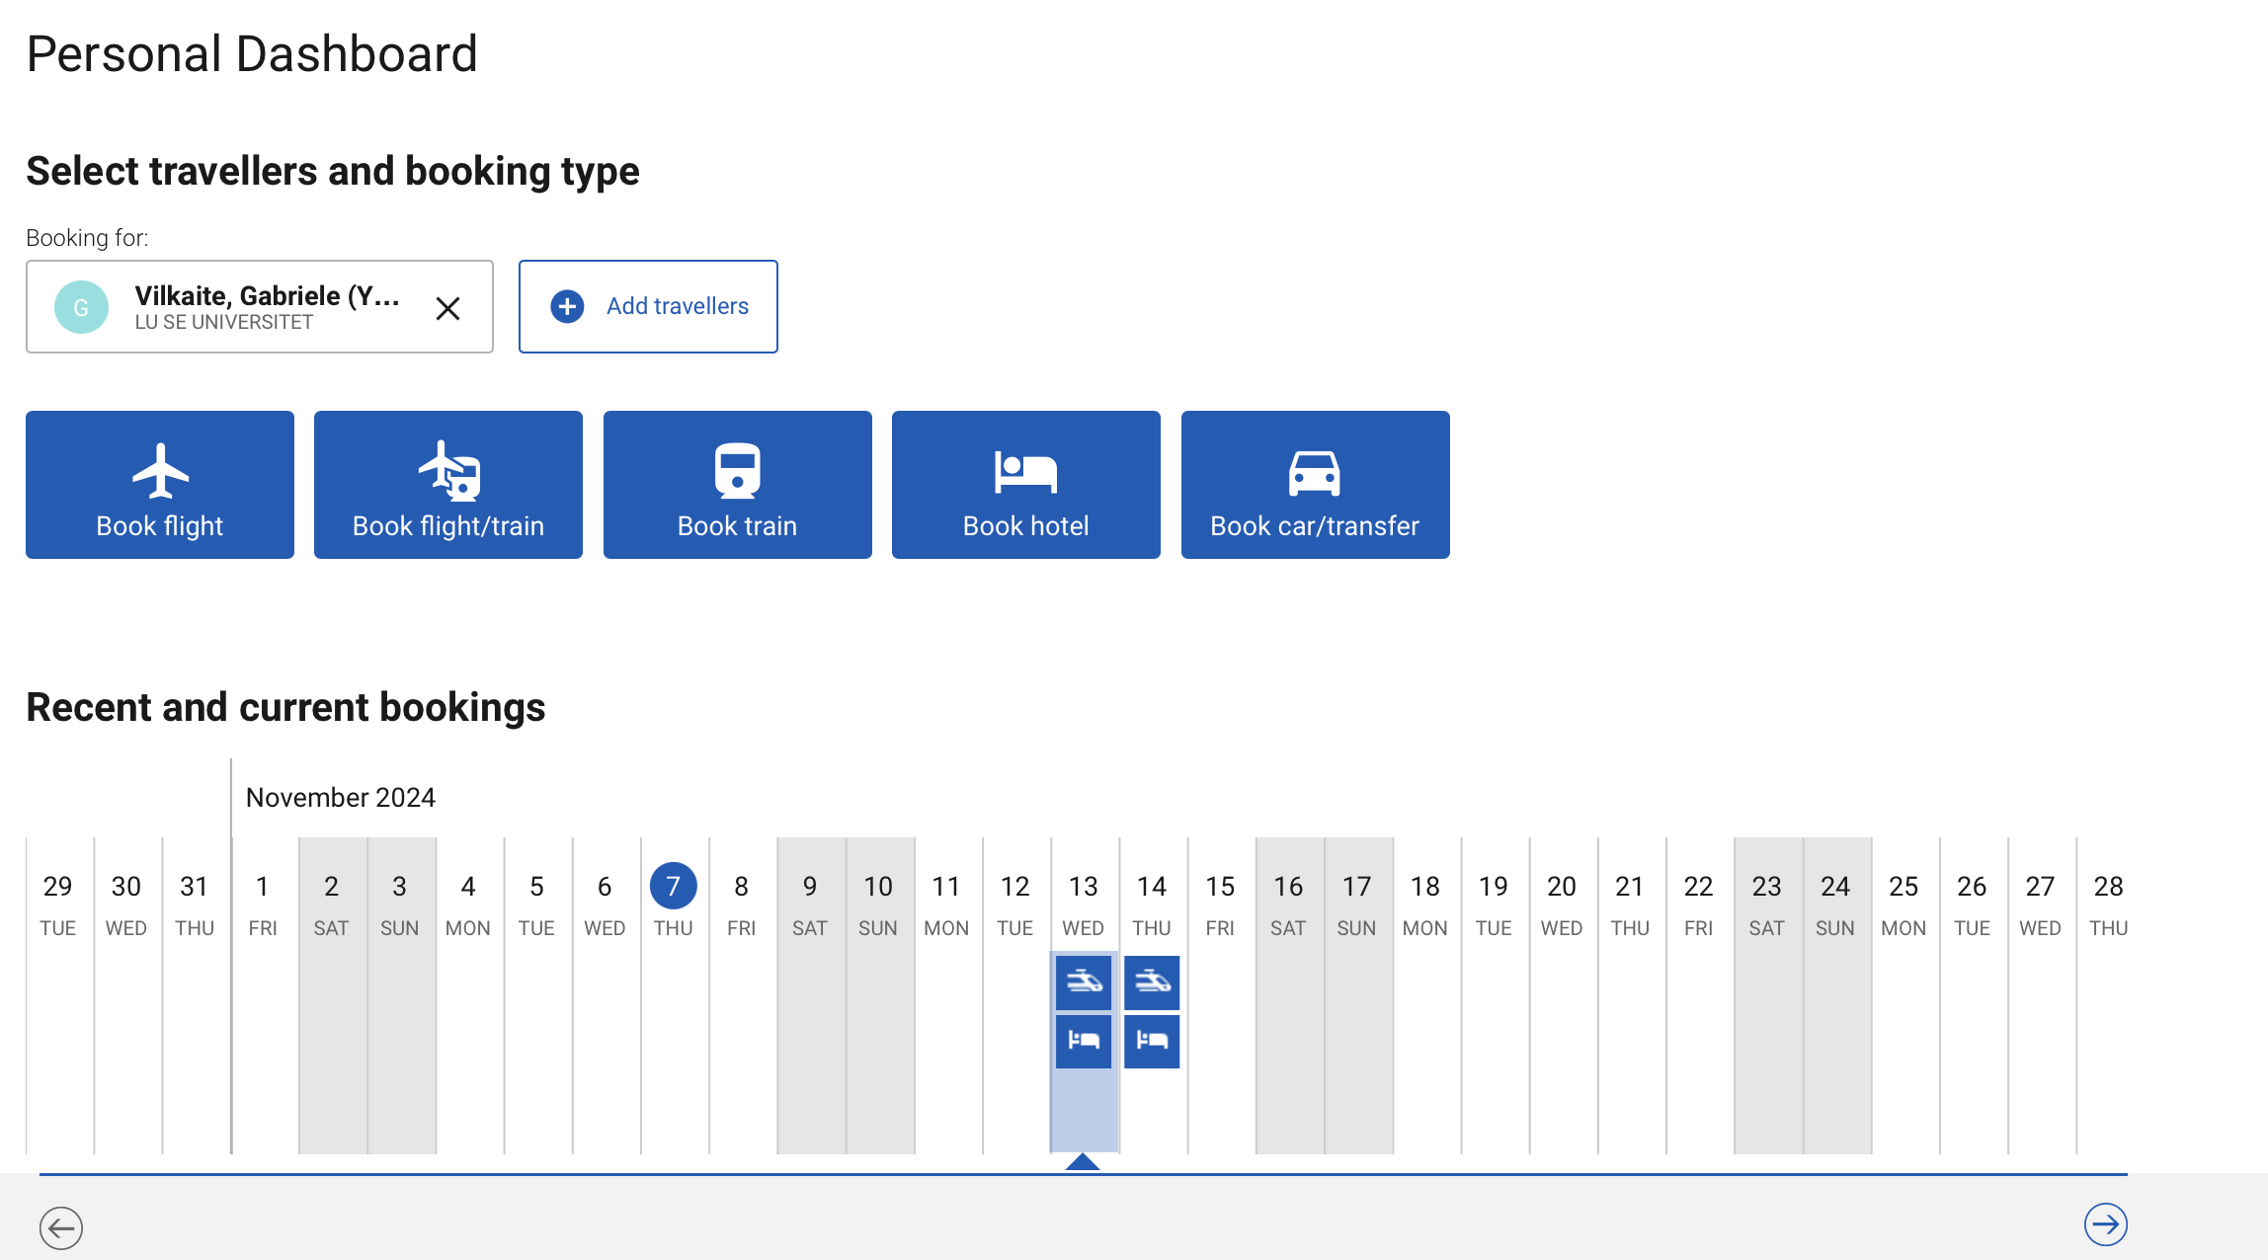Open train booking on Wednesday 13

(x=1084, y=983)
